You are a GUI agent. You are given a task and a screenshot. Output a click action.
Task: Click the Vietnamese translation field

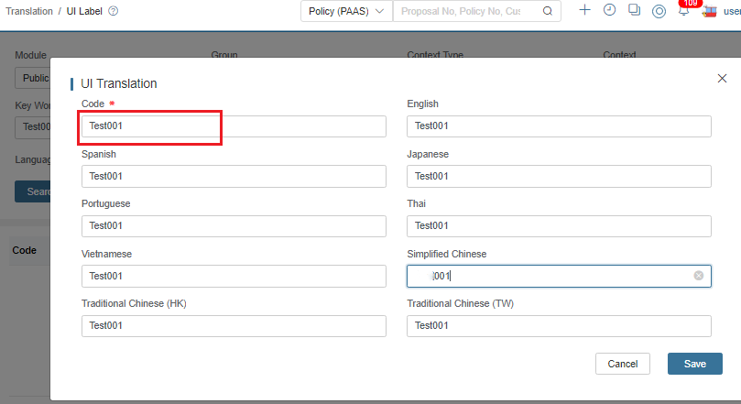[x=234, y=276]
